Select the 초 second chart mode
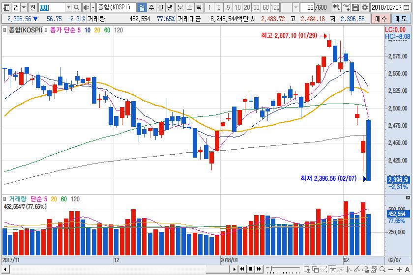 point(190,7)
